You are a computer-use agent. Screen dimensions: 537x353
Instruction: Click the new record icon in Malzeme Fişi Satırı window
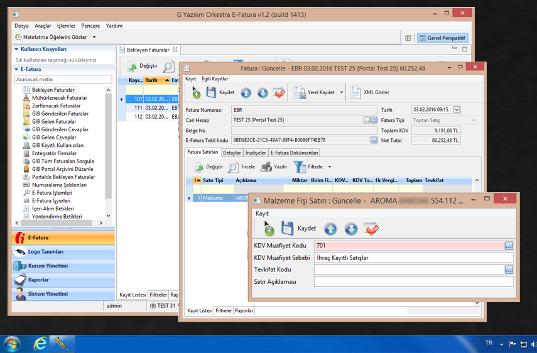click(x=269, y=229)
